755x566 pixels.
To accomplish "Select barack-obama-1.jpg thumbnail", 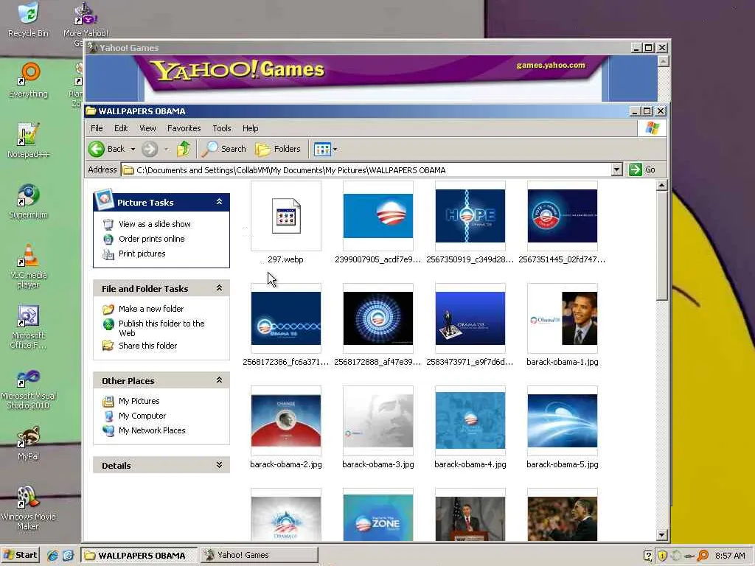I will (563, 318).
